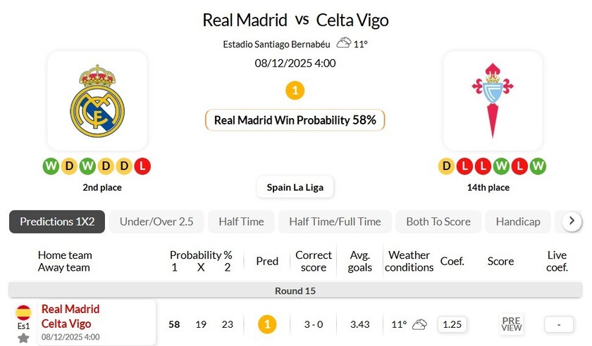The height and width of the screenshot is (346, 592).
Task: Click the favorite star icon
Action: tap(23, 338)
